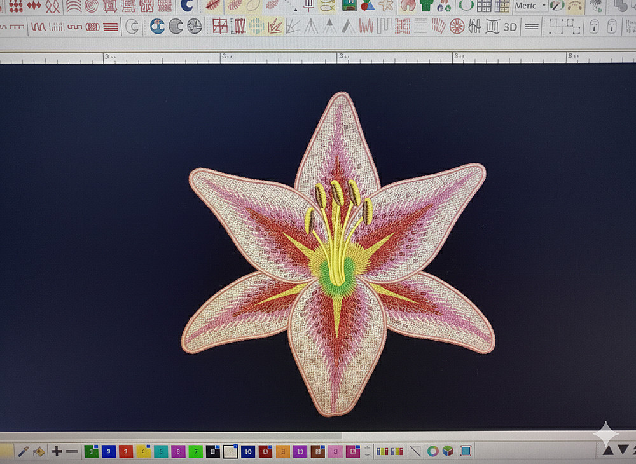Toggle the outlined leaf shape option

click(253, 6)
